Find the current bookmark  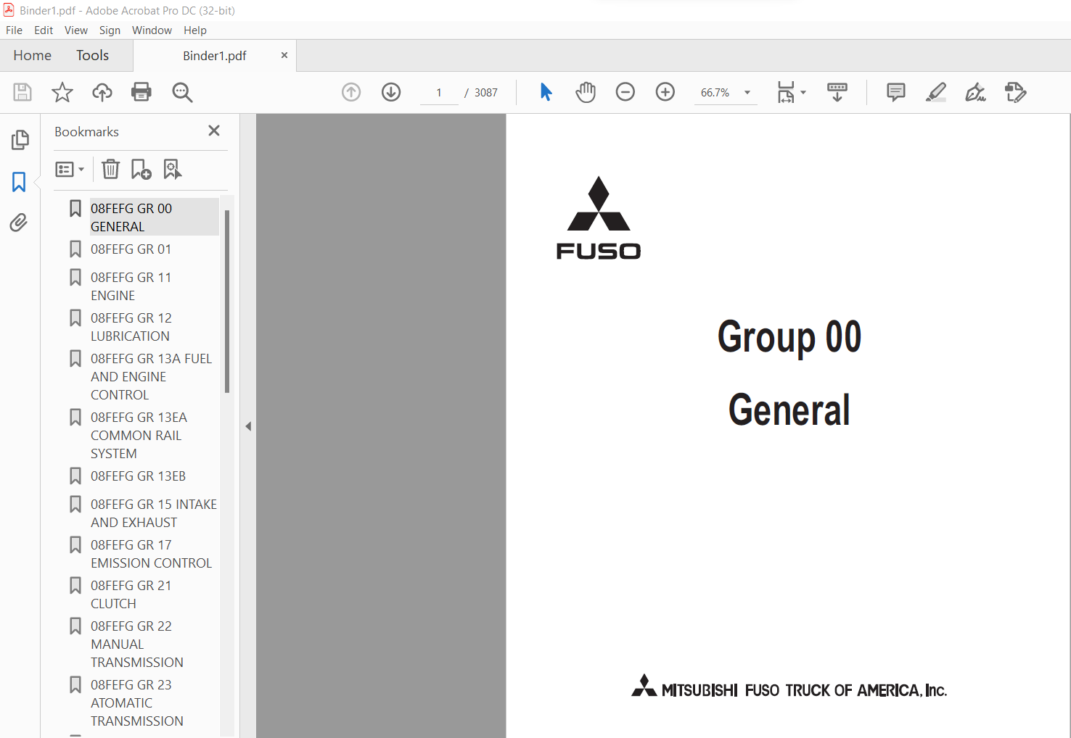(x=173, y=169)
